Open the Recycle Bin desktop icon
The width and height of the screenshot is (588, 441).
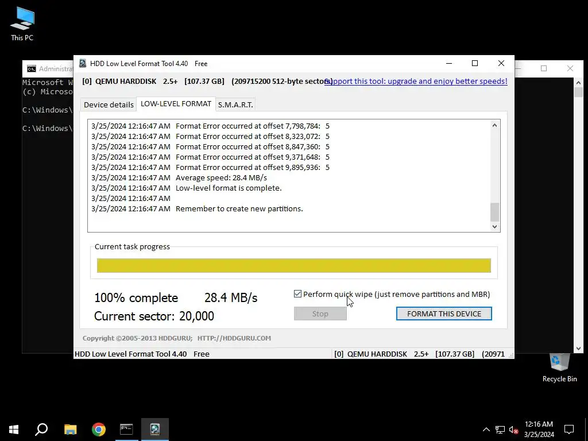[x=559, y=368]
